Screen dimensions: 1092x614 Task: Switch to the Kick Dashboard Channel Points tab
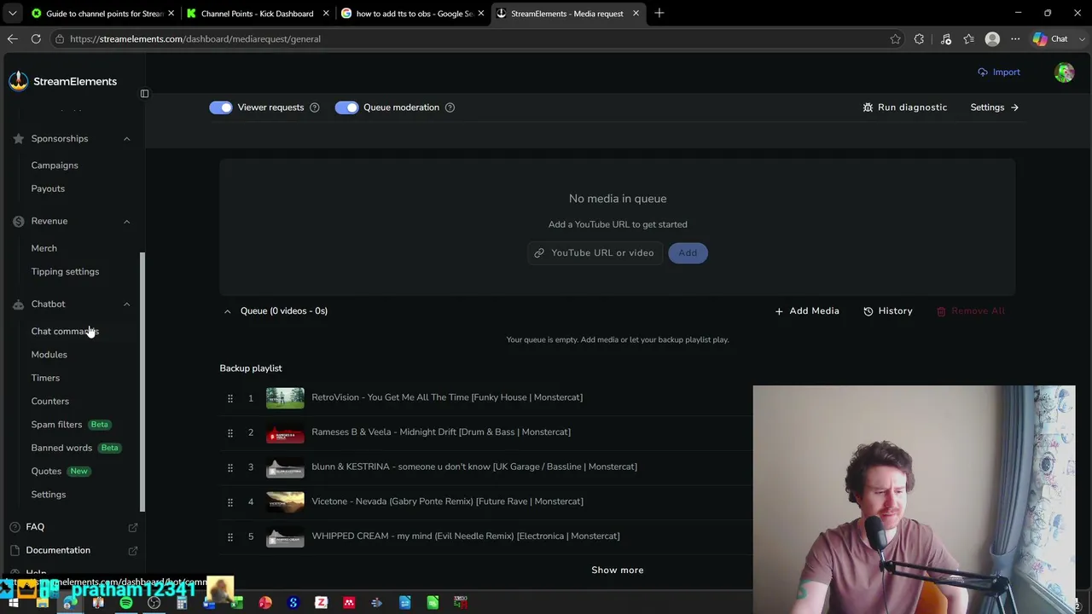[257, 14]
